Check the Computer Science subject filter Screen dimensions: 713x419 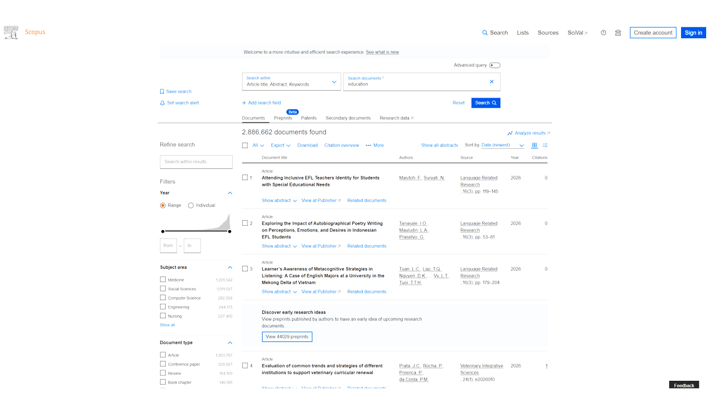coord(163,298)
